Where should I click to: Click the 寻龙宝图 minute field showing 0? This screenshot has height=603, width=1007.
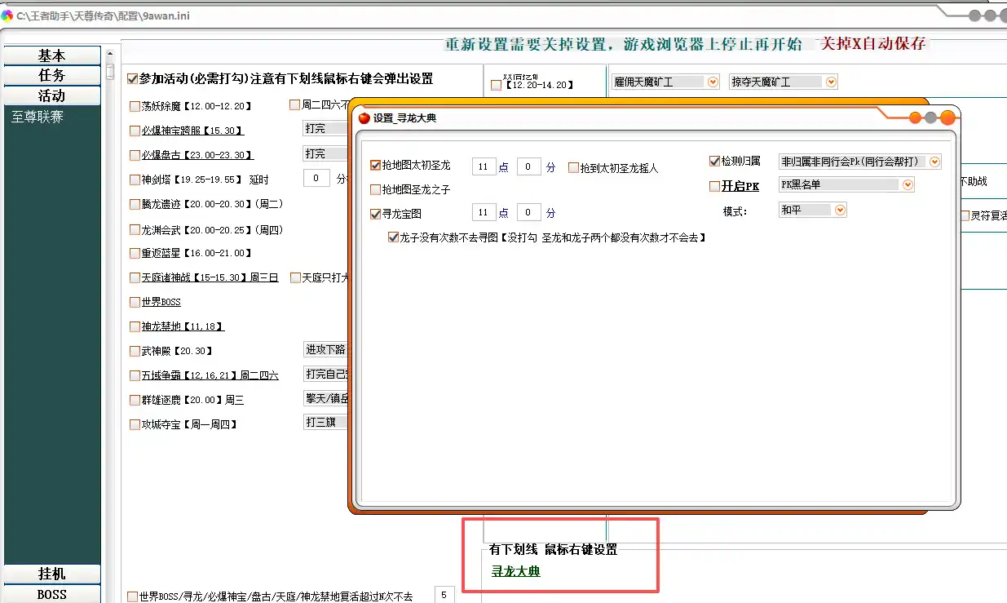[x=529, y=212]
